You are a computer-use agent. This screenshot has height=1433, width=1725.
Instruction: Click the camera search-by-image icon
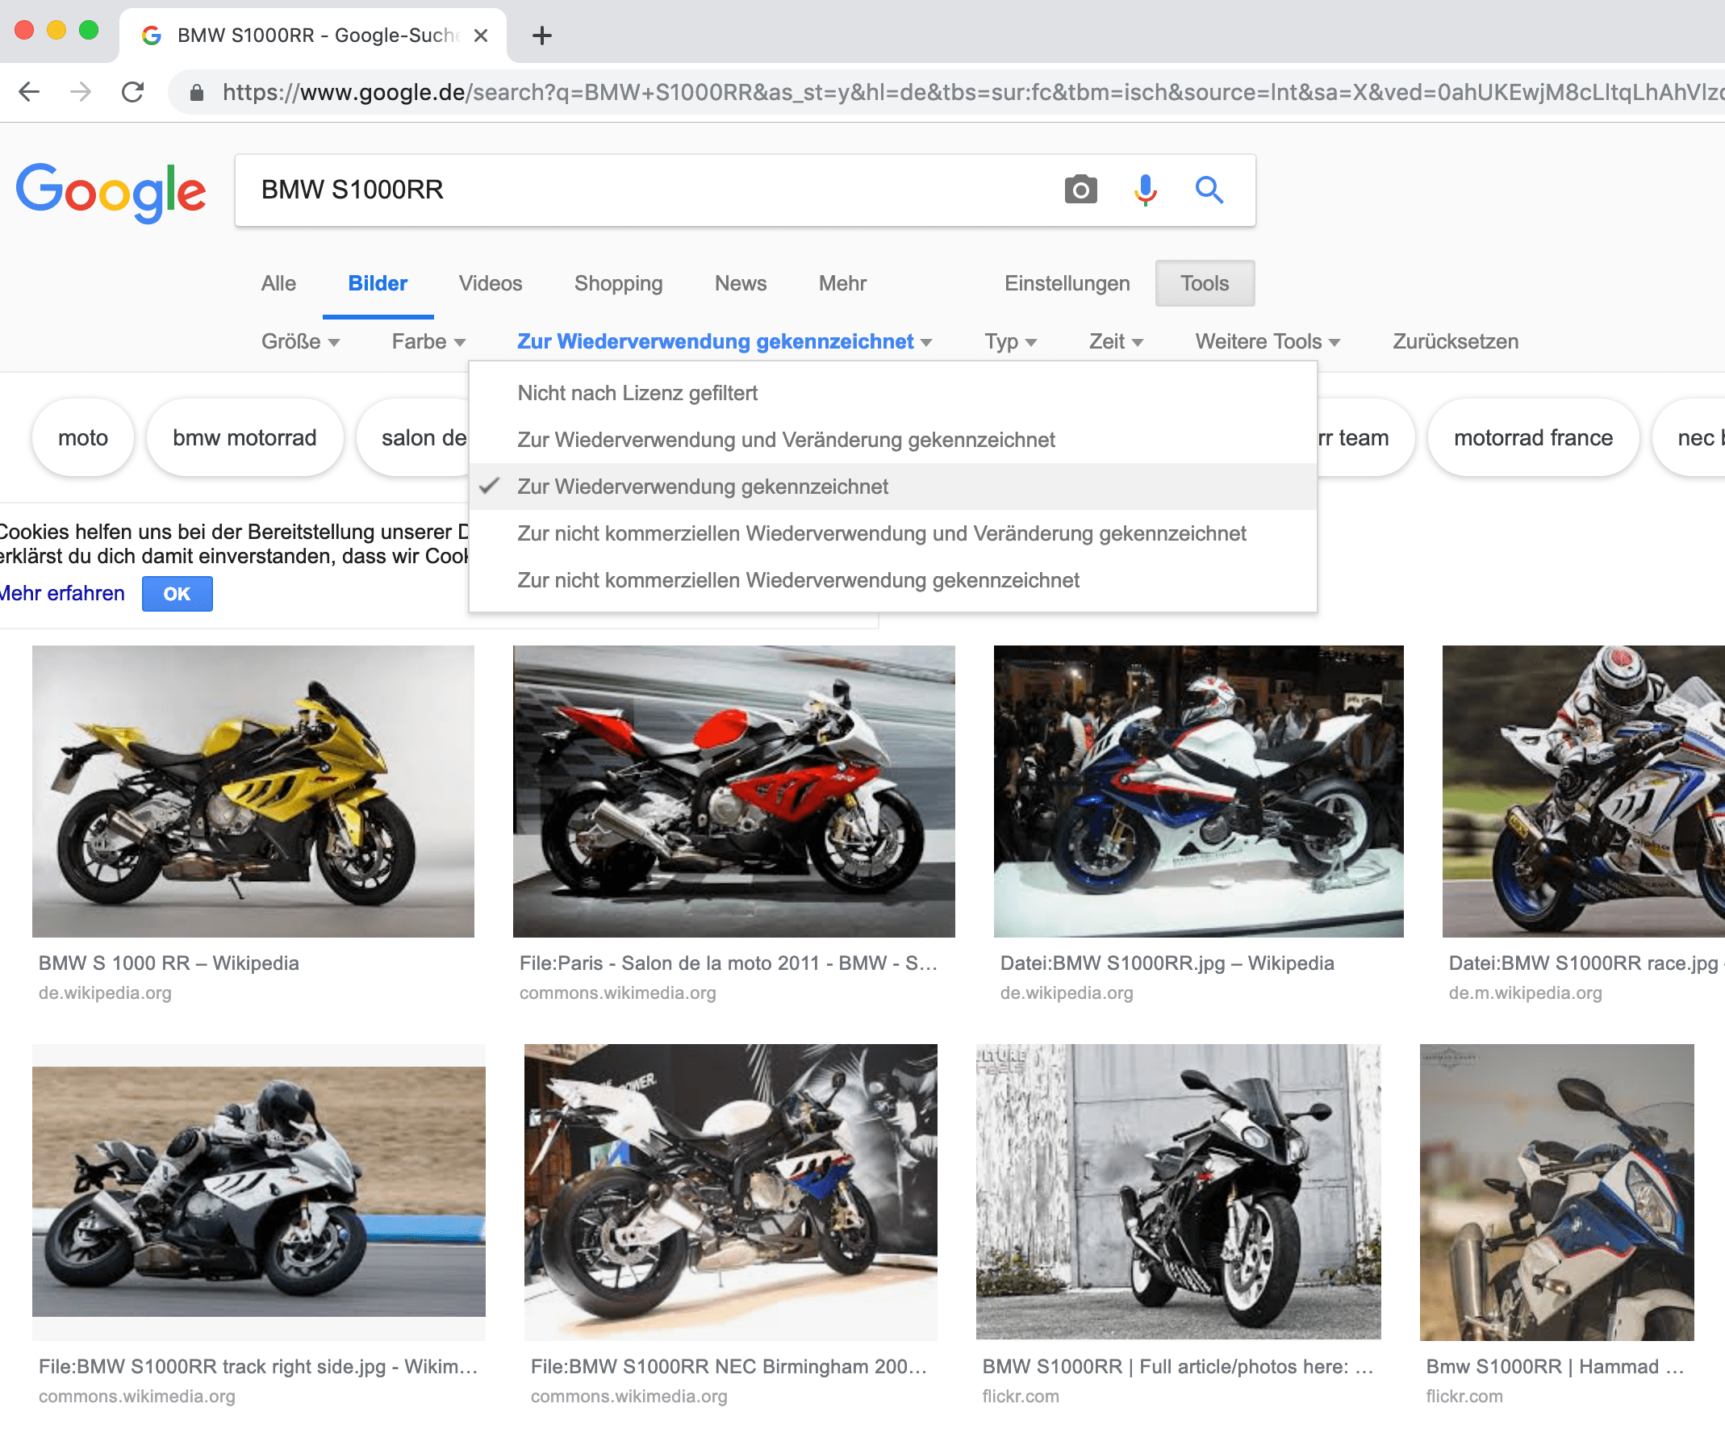[x=1080, y=190]
